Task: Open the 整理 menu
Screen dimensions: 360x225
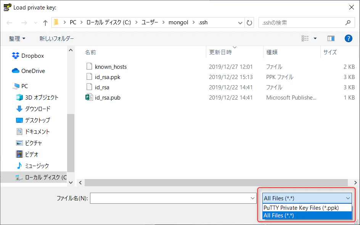Action: pos(17,38)
